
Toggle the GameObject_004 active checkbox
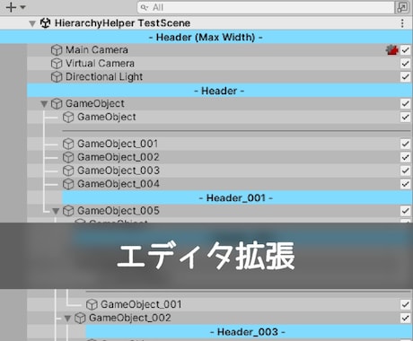(x=406, y=184)
